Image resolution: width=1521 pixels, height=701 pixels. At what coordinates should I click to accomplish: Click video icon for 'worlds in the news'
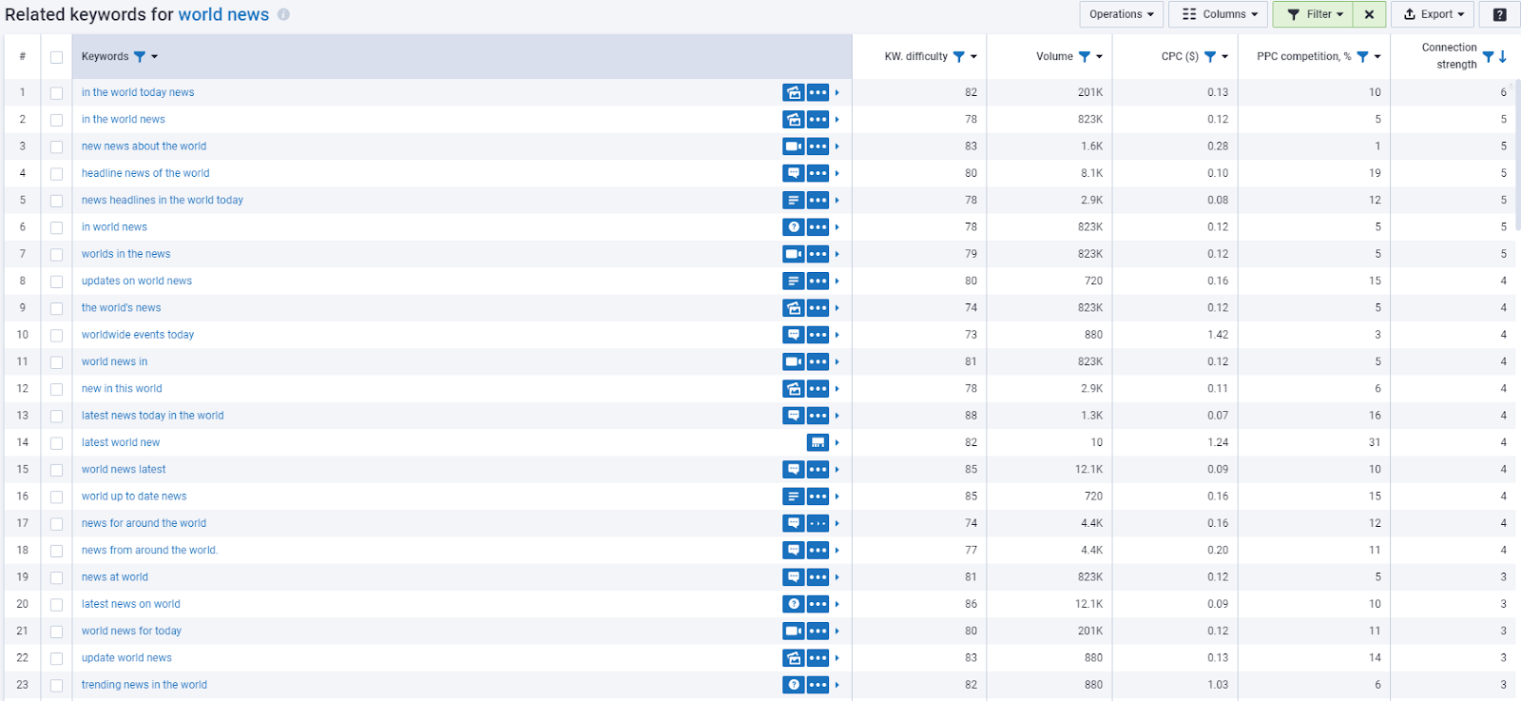tap(794, 254)
